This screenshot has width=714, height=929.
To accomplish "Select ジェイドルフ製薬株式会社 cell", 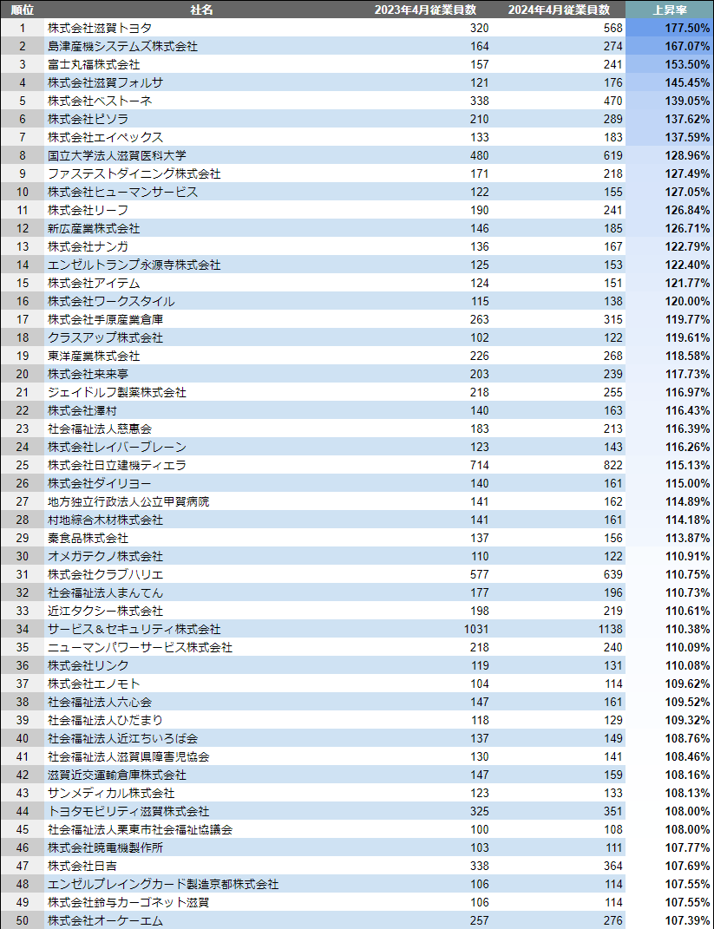I will pos(202,392).
